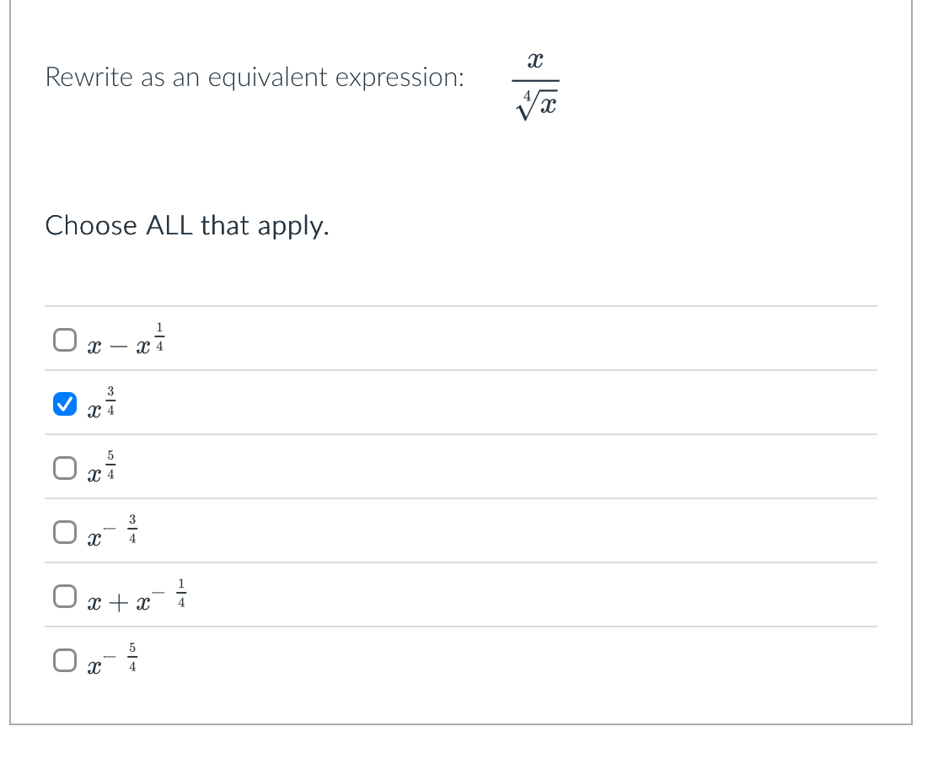This screenshot has height=764, width=933.
Task: Click the first empty checkbox square
Action: point(64,338)
